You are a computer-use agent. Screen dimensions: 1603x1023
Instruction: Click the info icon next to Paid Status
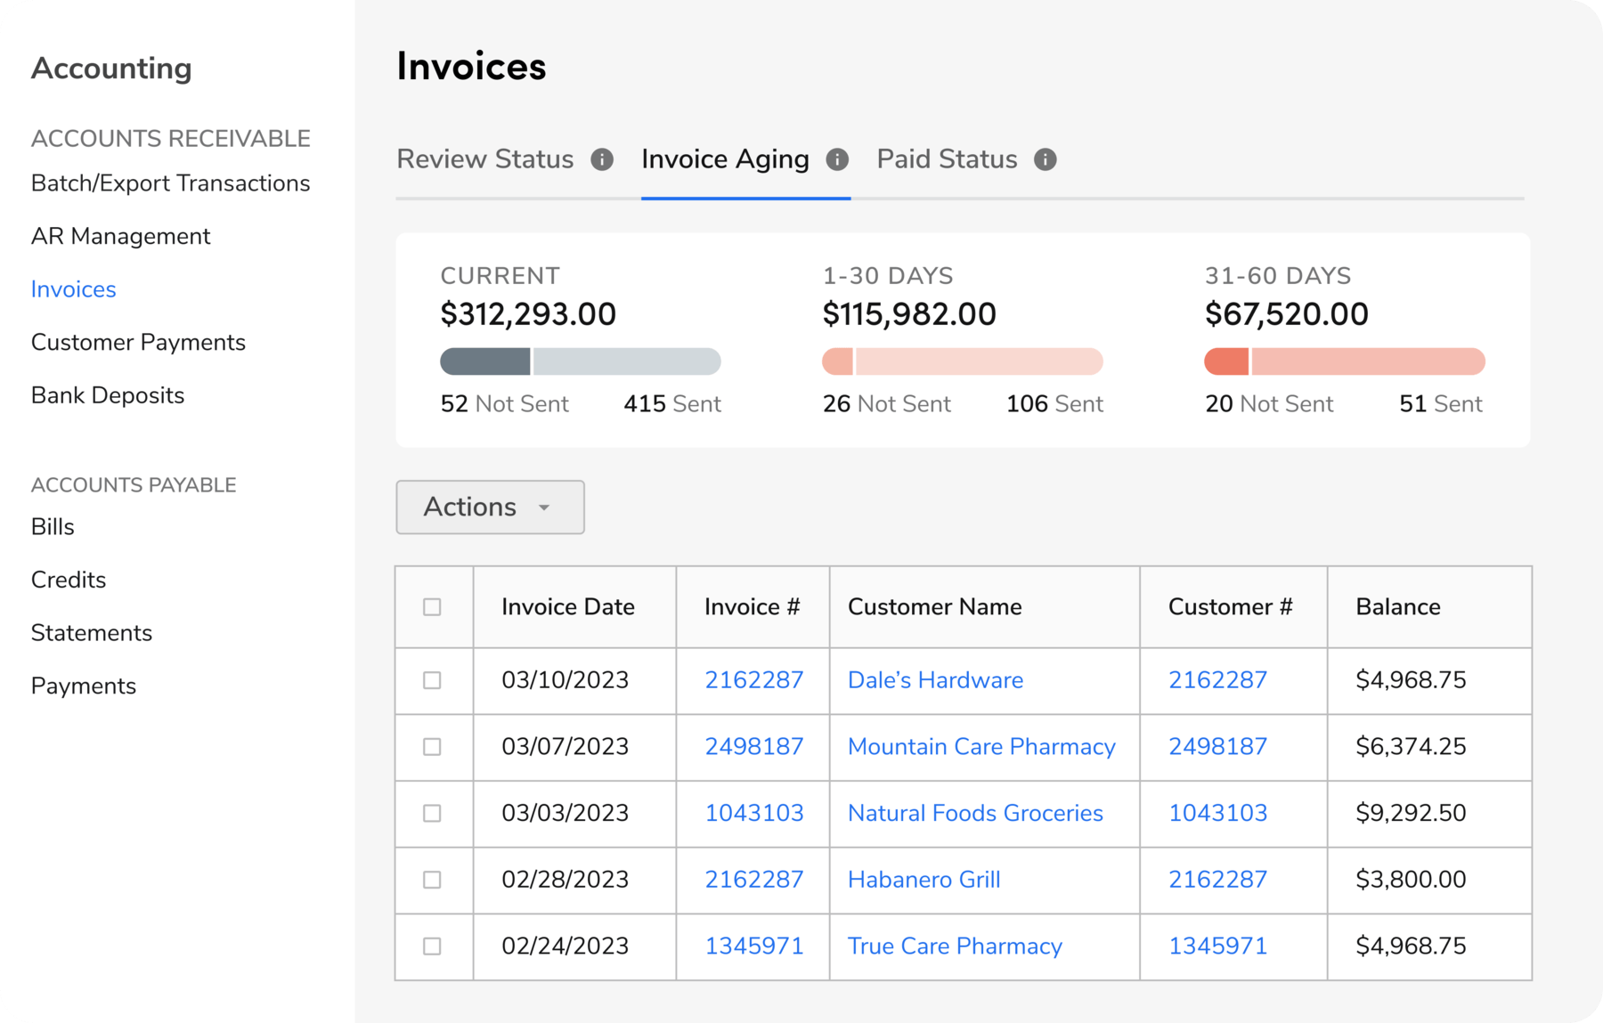[x=1045, y=159]
